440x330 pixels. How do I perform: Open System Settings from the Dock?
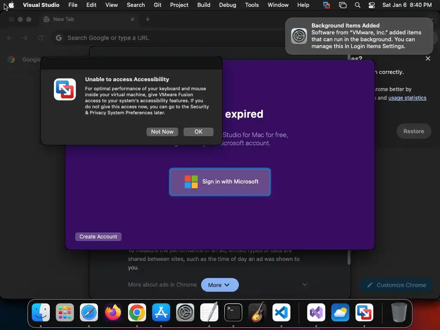(x=185, y=312)
